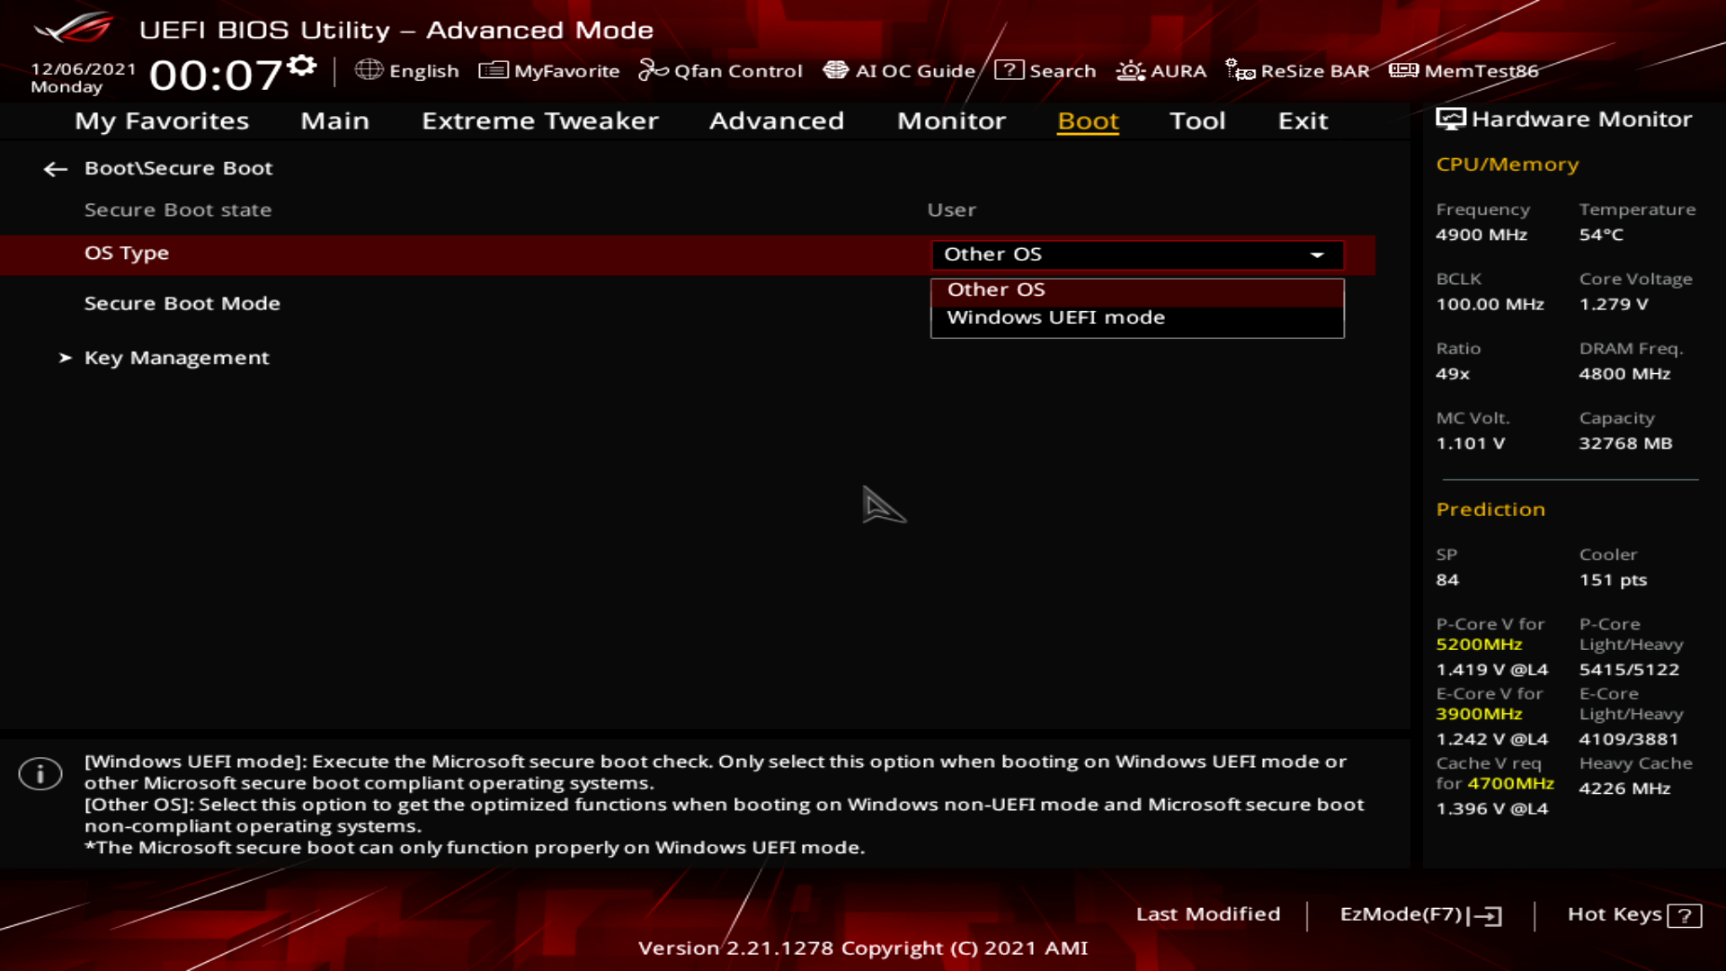Choose Other OS in the dropdown list
Viewport: 1726px width, 971px height.
996,290
